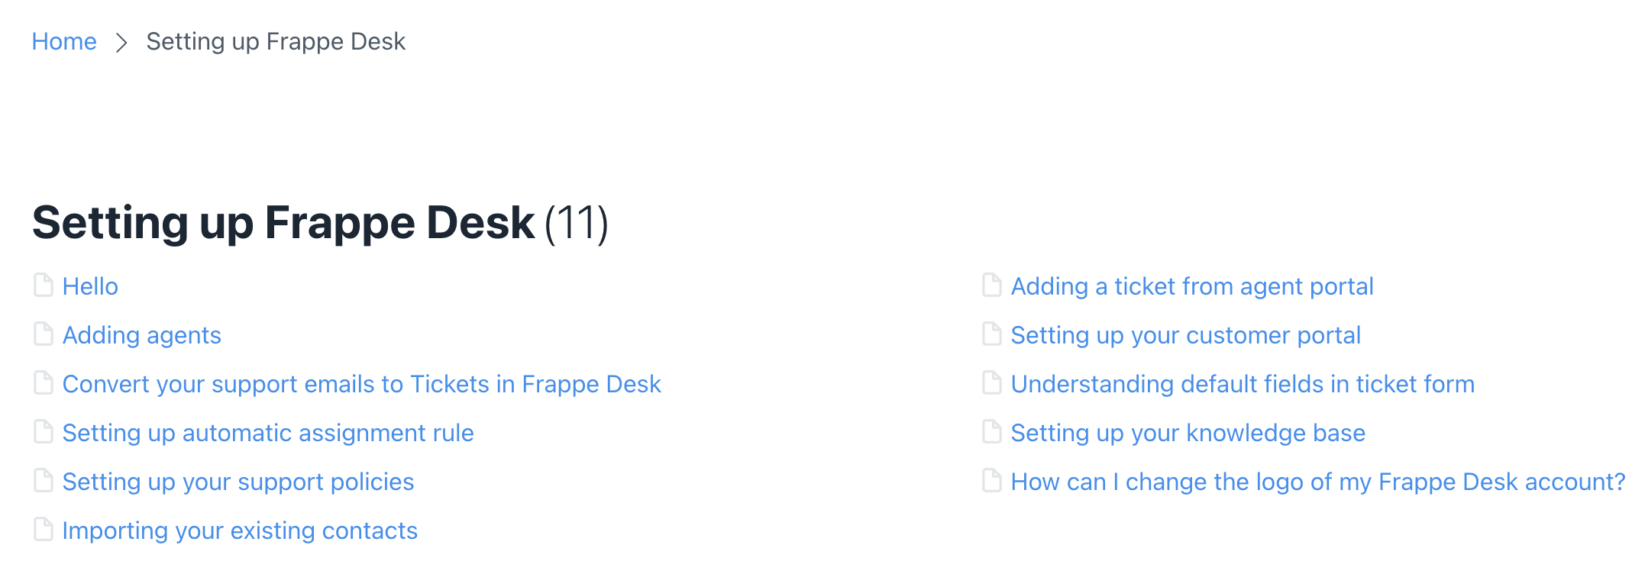Open Adding a ticket from agent portal
1645x574 pixels.
point(1192,285)
